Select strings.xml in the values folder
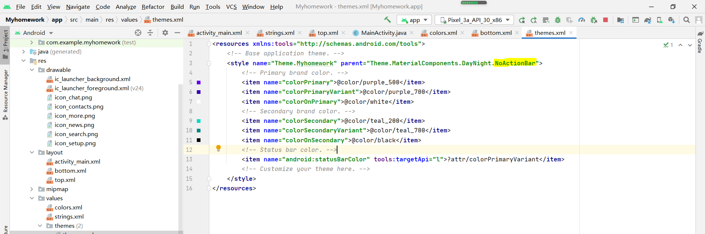705x234 pixels. coord(69,217)
